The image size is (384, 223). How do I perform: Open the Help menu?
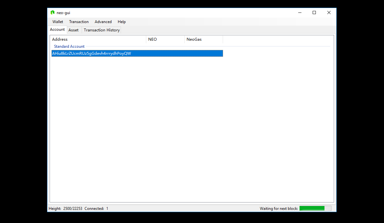[122, 22]
